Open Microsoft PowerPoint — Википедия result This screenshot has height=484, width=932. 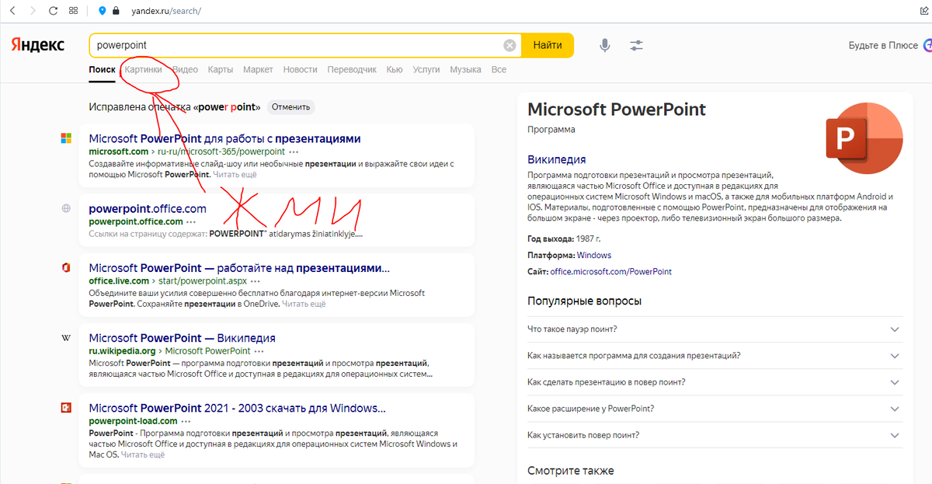pyautogui.click(x=183, y=338)
